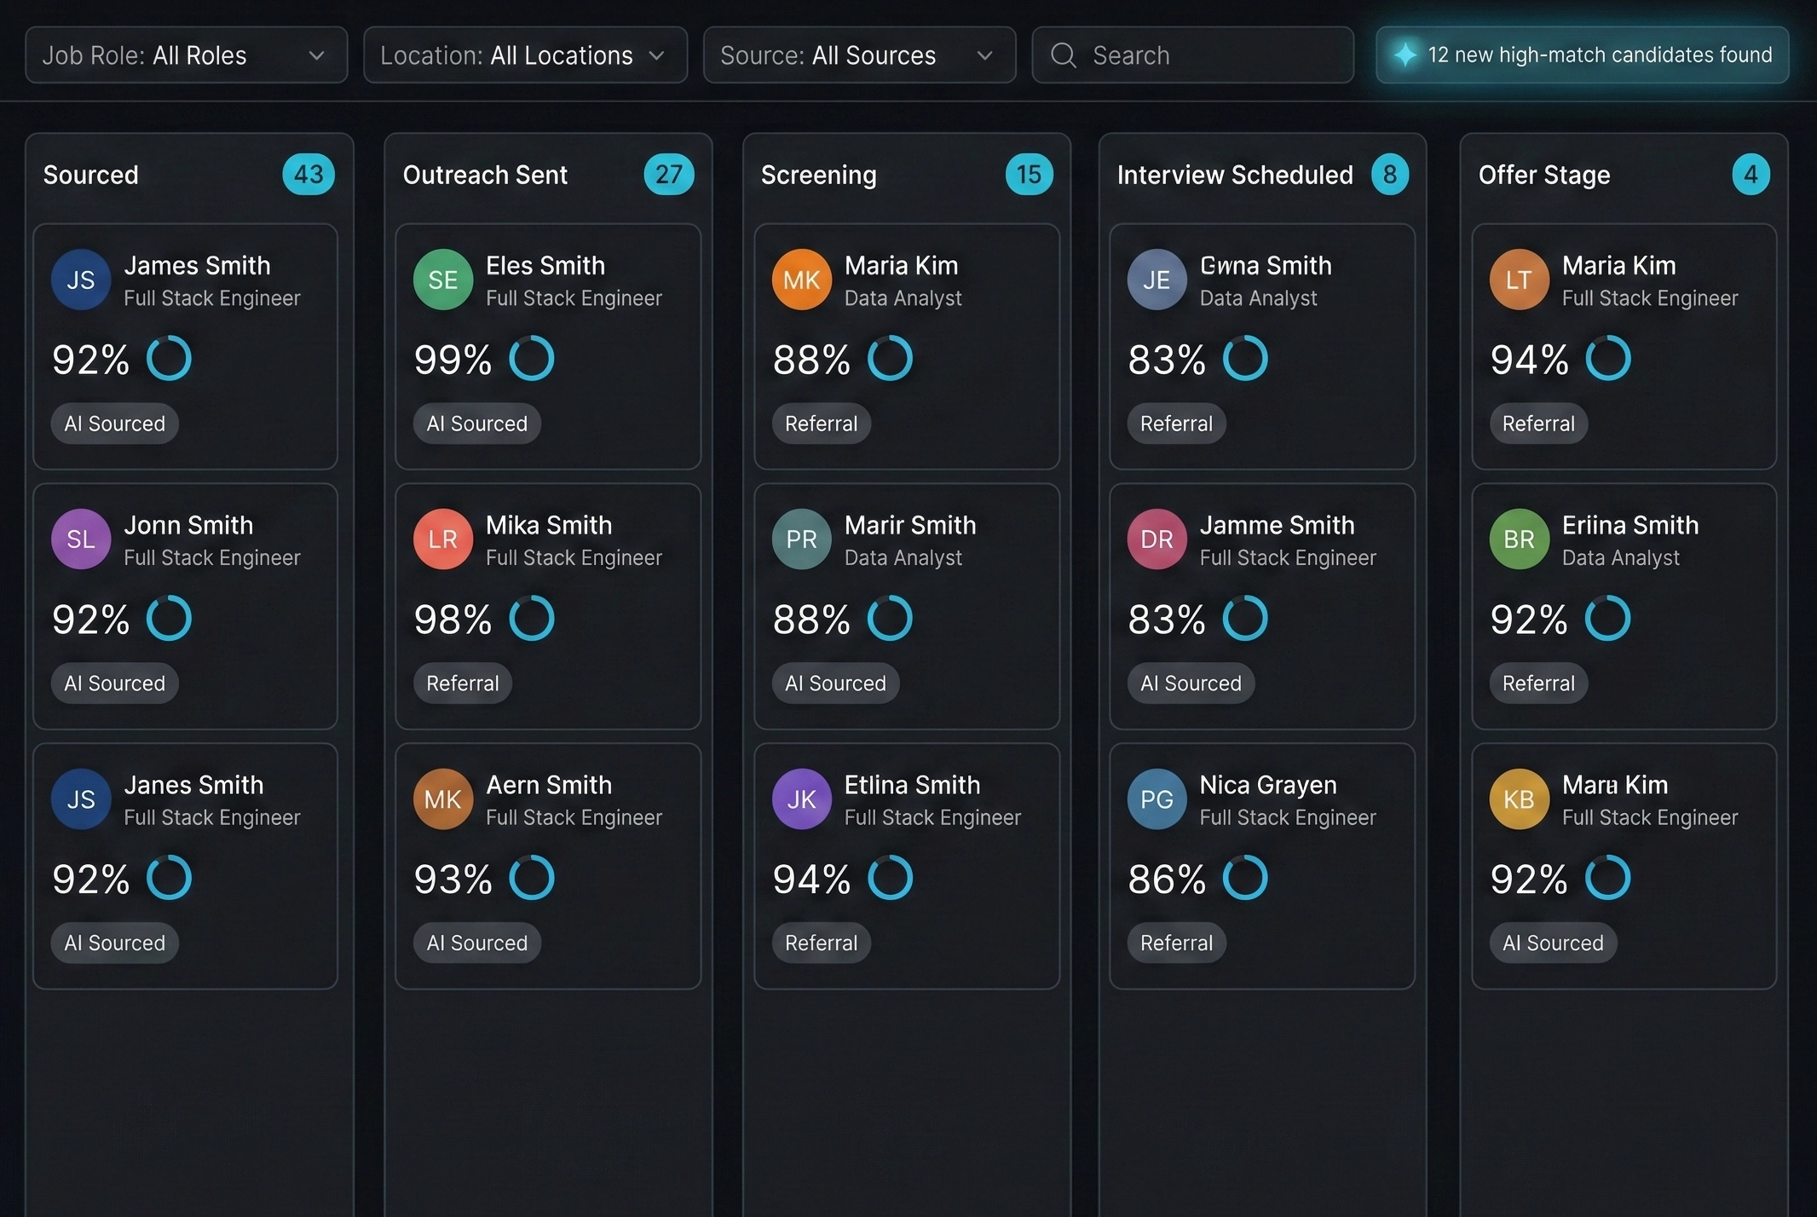
Task: Click Eriina Smith's BR avatar
Action: 1518,539
